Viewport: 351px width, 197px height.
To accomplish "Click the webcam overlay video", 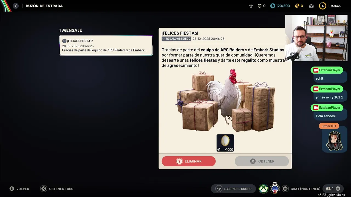I will pos(316,38).
